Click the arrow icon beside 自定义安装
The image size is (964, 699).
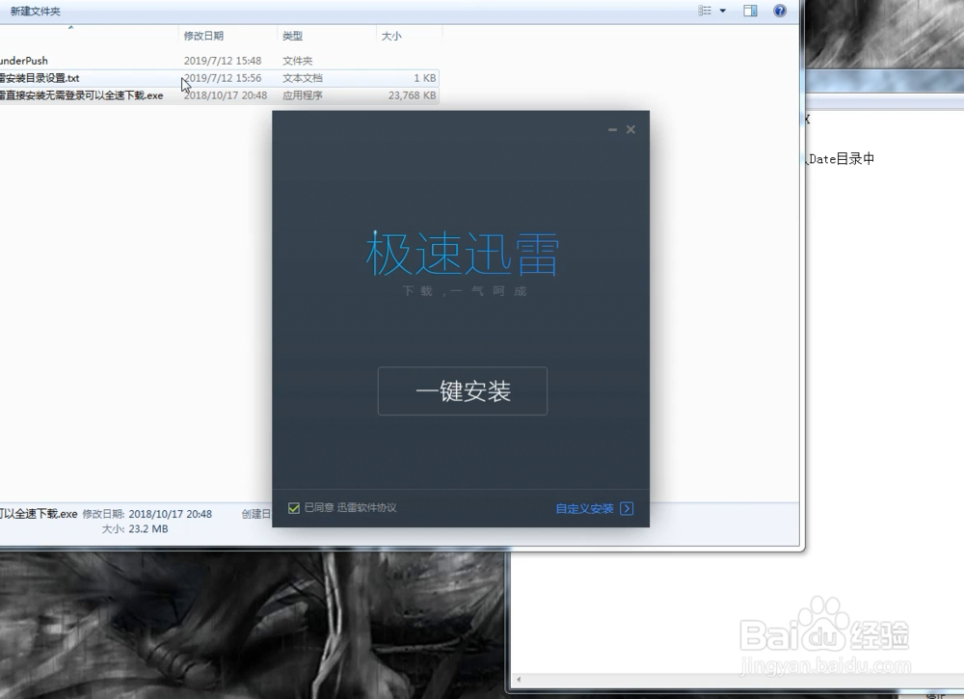click(x=625, y=509)
